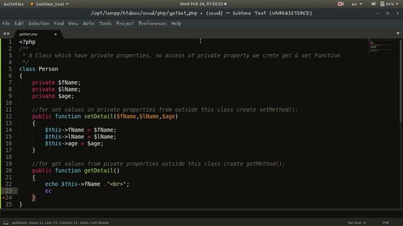Screen dimensions: 403x226
Task: Close the Sublime Text window
Action: [397, 13]
